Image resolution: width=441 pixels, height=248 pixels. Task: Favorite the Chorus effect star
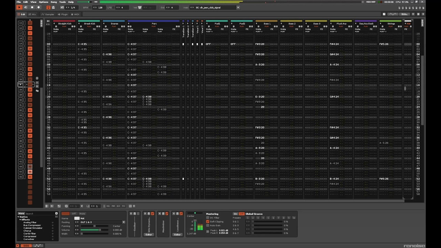[x=53, y=231]
